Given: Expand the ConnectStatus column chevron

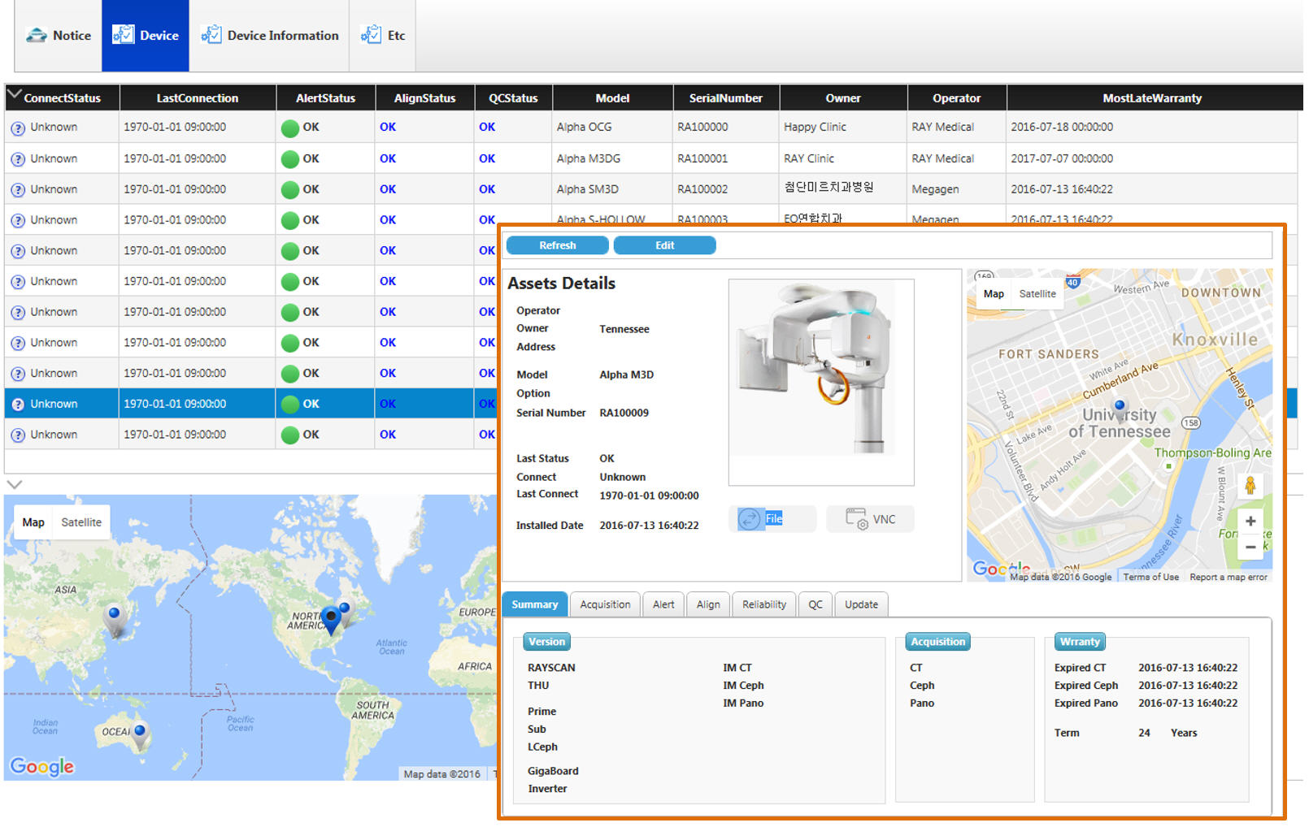Looking at the screenshot, I should pos(14,95).
